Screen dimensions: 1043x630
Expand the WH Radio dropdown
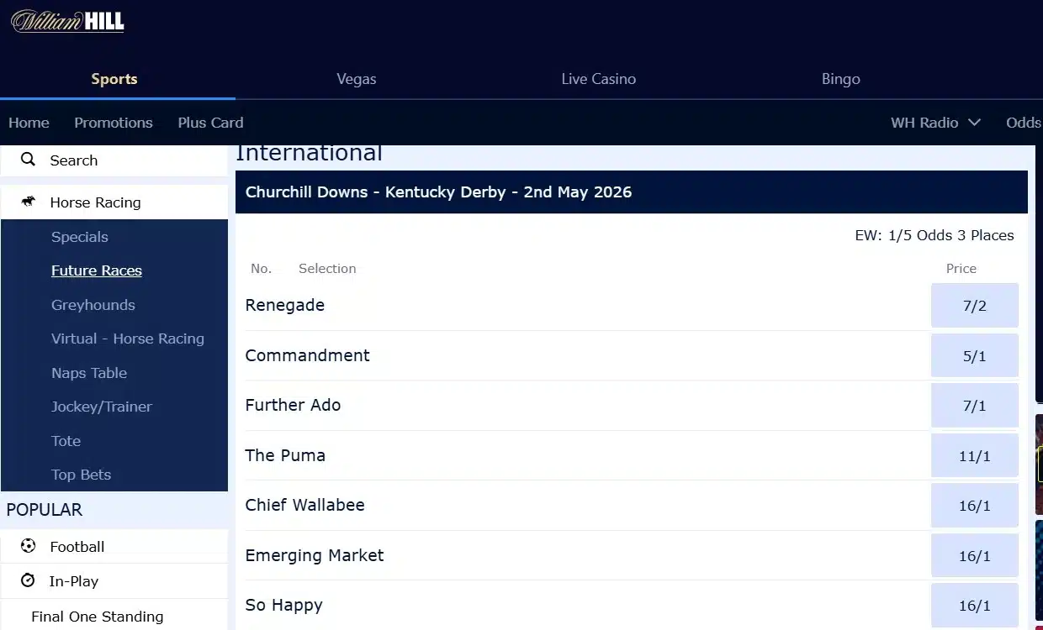click(x=935, y=123)
